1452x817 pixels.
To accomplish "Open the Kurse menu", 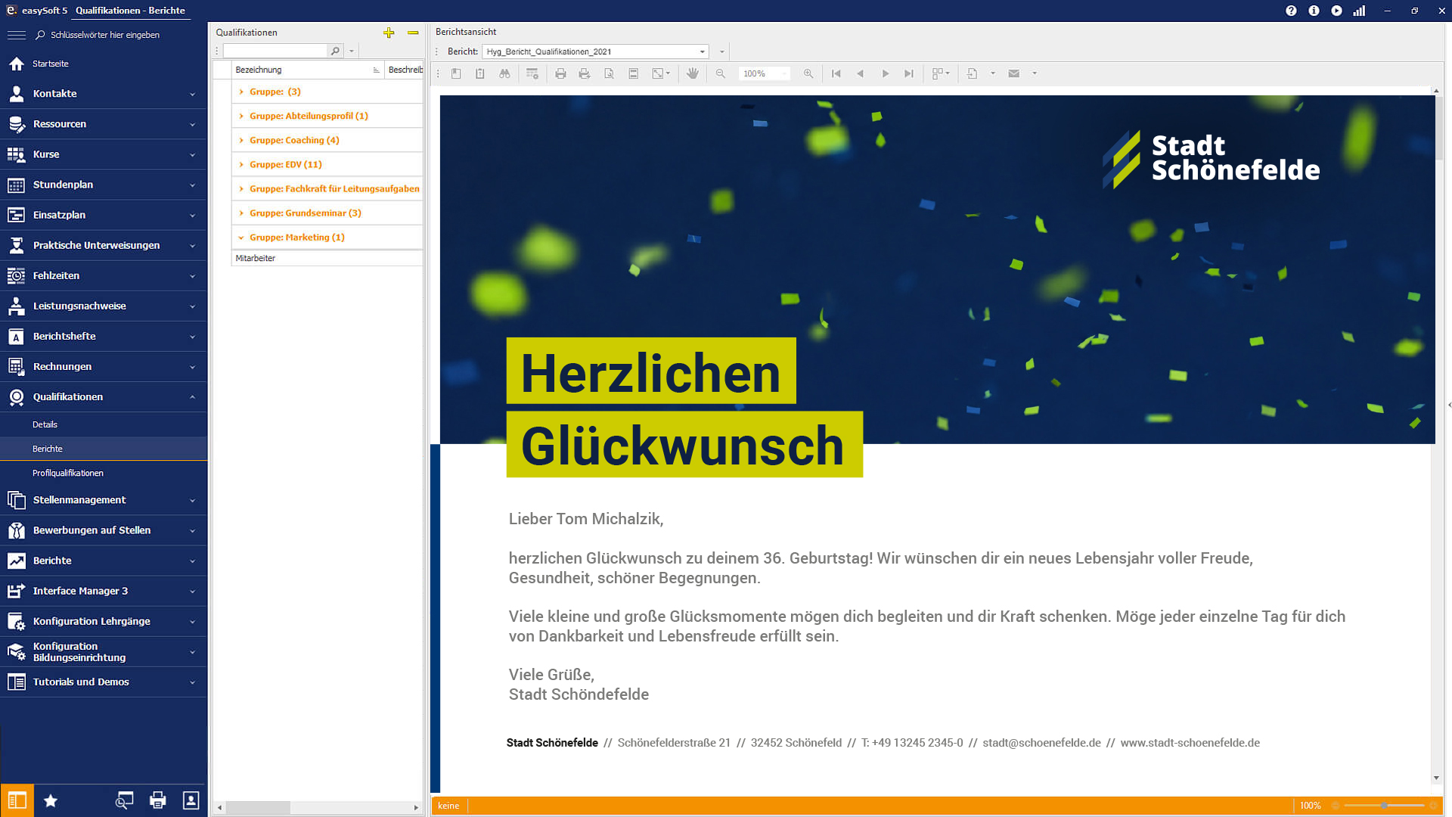I will pos(104,154).
